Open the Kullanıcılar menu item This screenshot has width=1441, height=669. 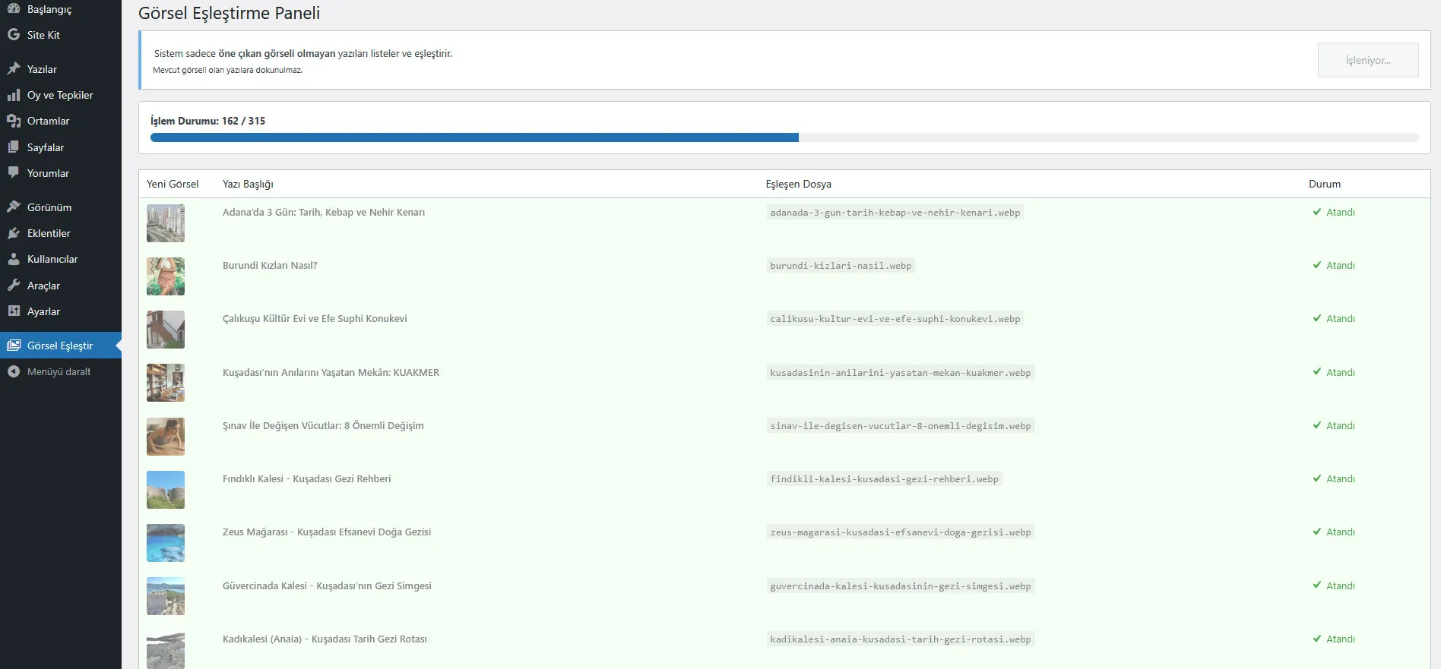52,259
